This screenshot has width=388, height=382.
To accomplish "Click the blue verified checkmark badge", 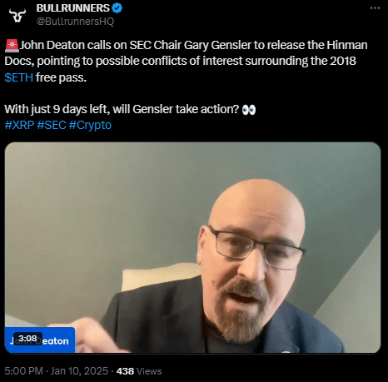I will click(117, 8).
